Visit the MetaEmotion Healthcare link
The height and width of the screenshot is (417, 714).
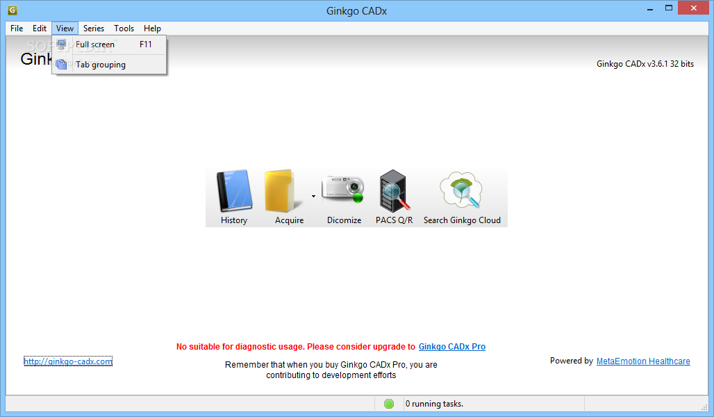click(x=643, y=361)
